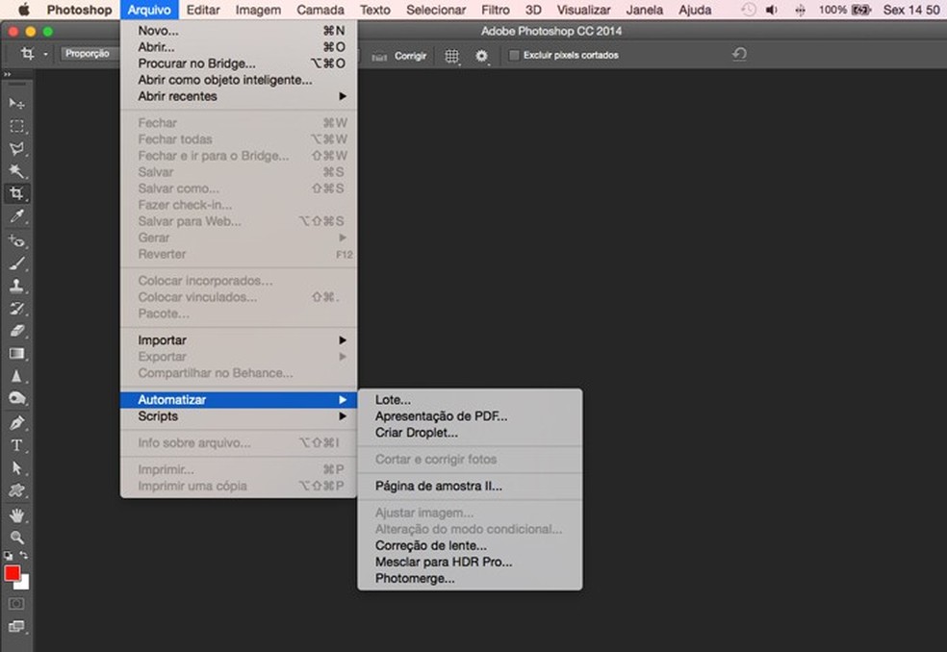947x652 pixels.
Task: Open the Janela menu
Action: click(645, 10)
